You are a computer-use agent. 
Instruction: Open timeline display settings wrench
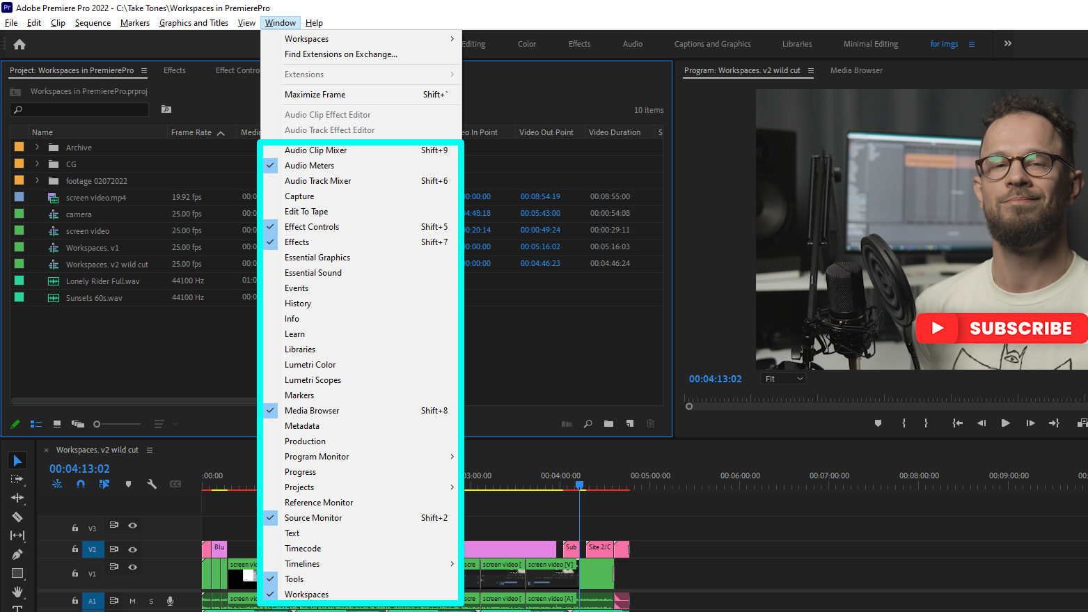tap(152, 484)
